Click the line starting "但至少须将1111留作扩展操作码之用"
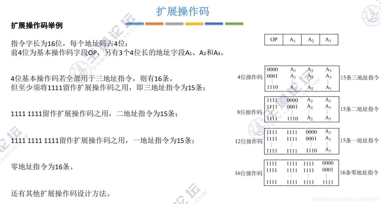The height and width of the screenshot is (204, 381). [x=108, y=88]
